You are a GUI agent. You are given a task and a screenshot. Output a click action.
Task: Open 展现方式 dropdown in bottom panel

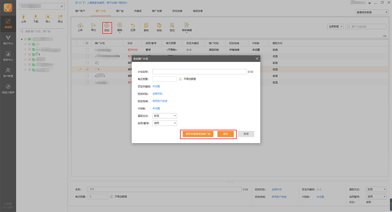(376, 189)
